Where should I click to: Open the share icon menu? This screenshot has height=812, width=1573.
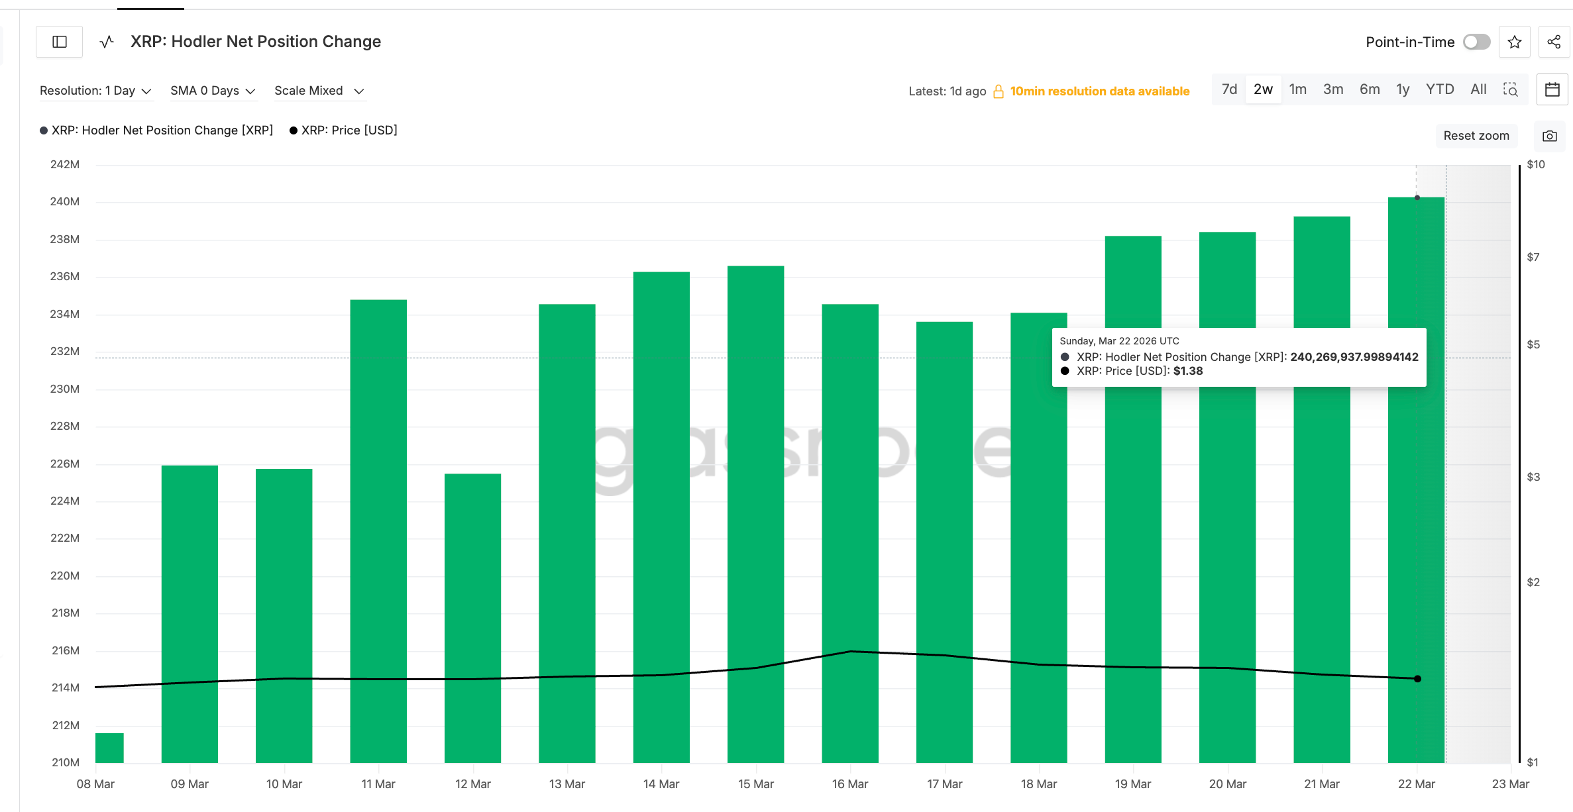click(x=1554, y=42)
